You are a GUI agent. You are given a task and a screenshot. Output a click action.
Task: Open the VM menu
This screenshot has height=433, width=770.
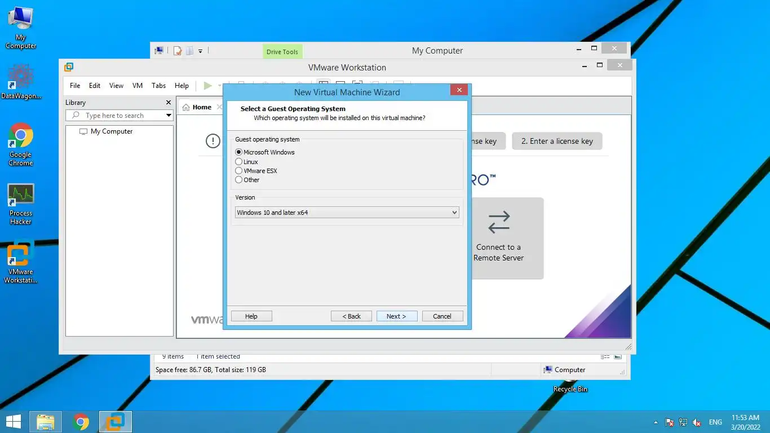click(x=138, y=86)
